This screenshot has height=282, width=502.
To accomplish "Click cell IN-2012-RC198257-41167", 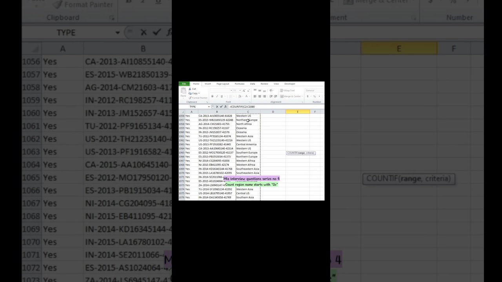I will [x=217, y=128].
